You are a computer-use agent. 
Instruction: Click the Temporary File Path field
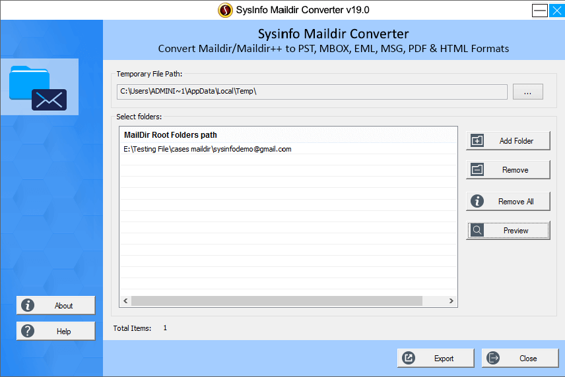click(x=312, y=92)
